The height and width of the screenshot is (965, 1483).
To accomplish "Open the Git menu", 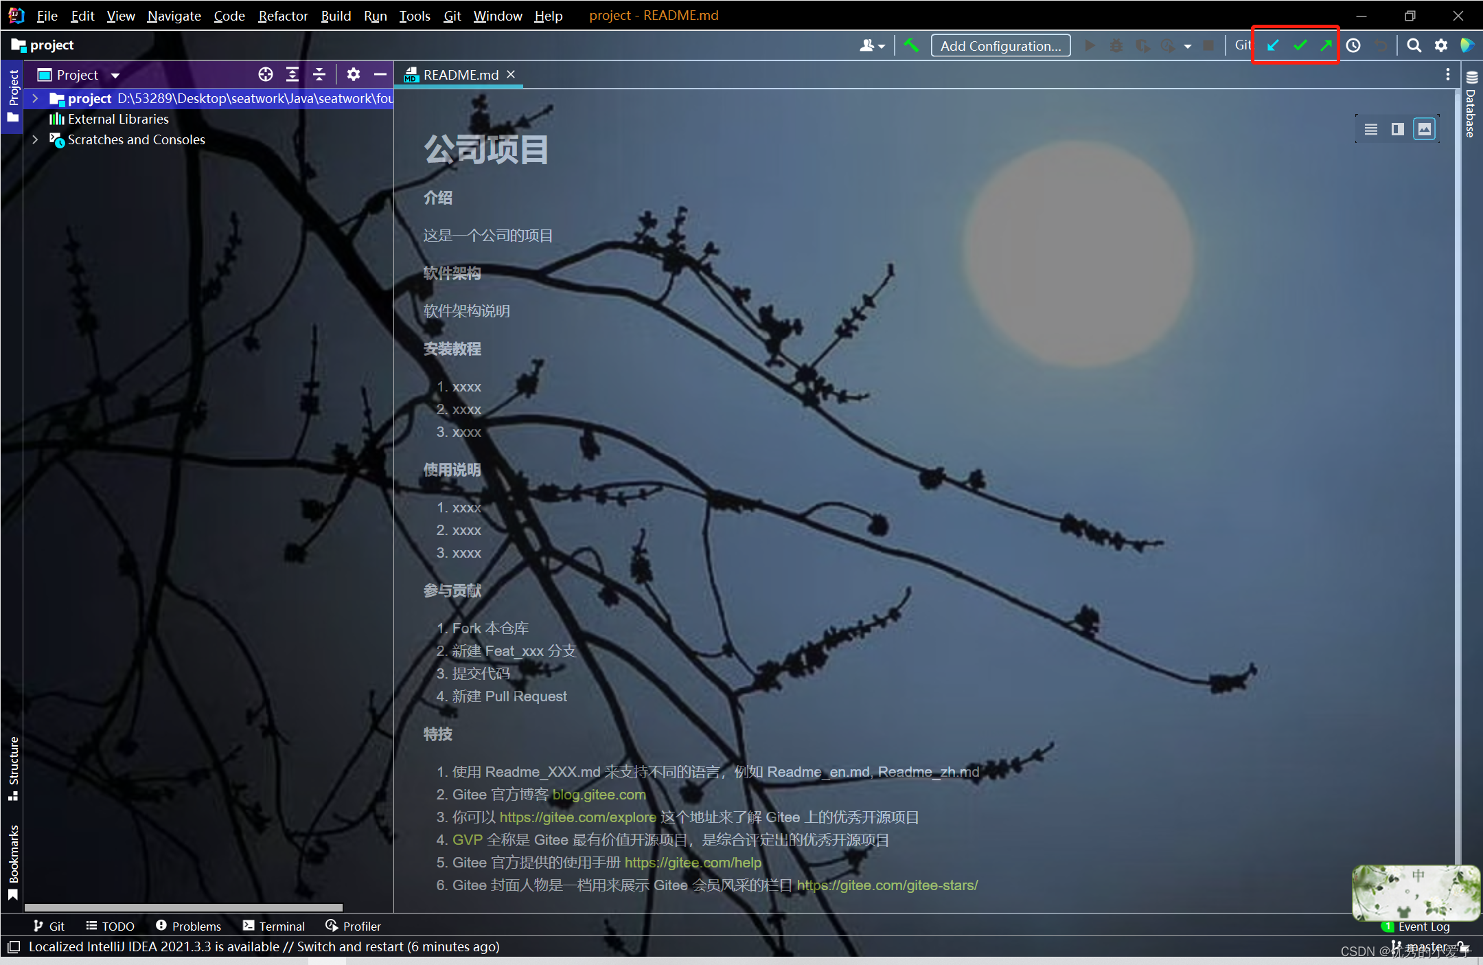I will click(x=452, y=15).
